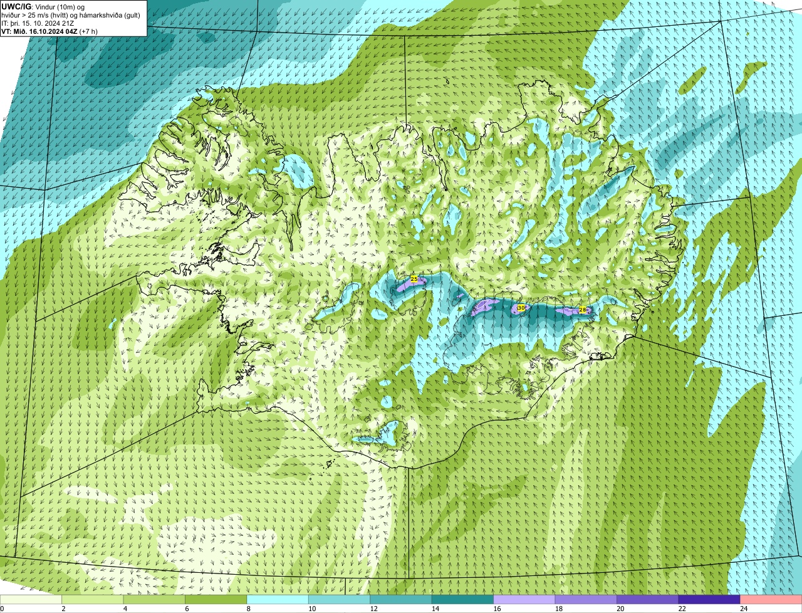Select the 8–10 m/s light cyan legend swatch
Screen dimensions: 802x613
tap(278, 599)
